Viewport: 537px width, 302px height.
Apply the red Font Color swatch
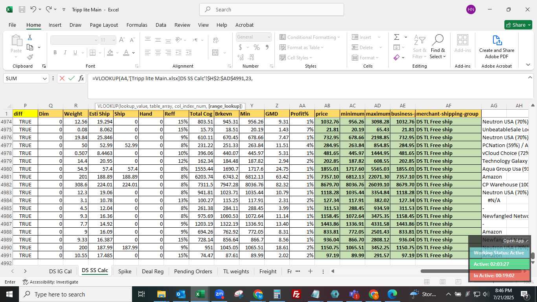[x=126, y=52]
